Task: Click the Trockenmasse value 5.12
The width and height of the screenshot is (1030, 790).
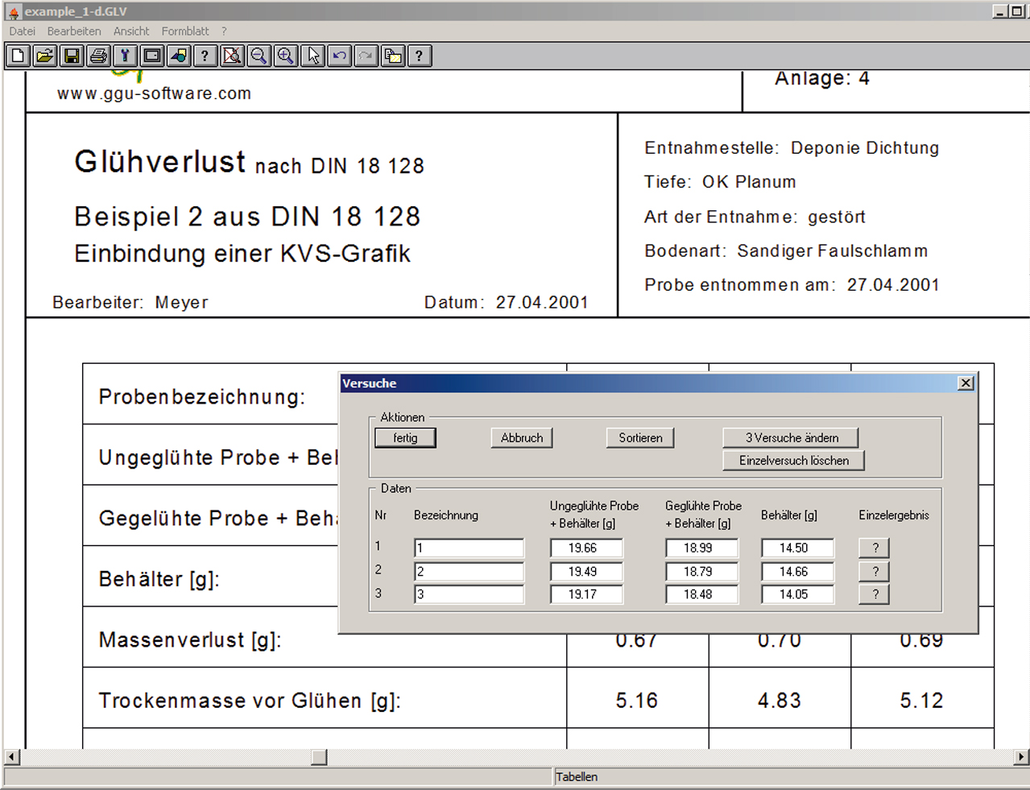Action: click(x=921, y=701)
